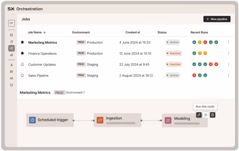Click the Active status of Marketing Metrics
239x151 pixels.
point(173,42)
